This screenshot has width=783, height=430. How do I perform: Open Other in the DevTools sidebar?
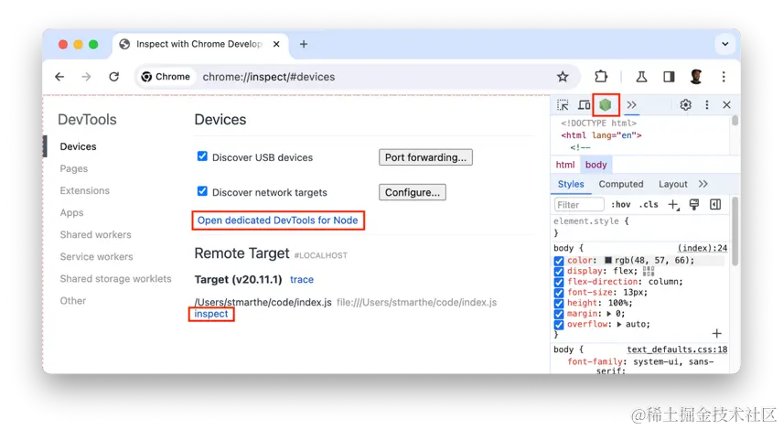pos(73,300)
